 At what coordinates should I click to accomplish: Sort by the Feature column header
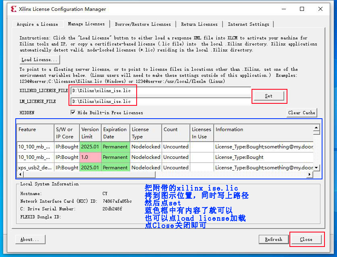point(35,133)
